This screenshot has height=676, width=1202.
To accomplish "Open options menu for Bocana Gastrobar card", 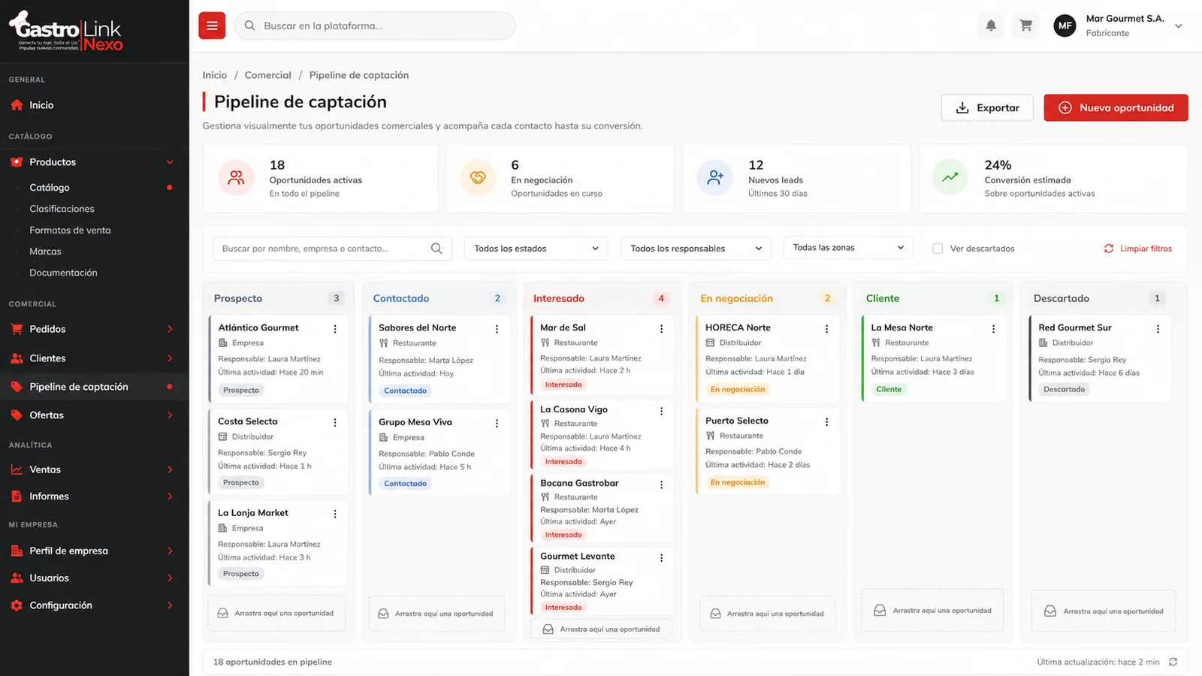I will (661, 484).
